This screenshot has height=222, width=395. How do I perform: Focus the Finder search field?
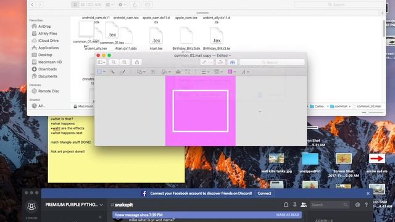(x=338, y=4)
